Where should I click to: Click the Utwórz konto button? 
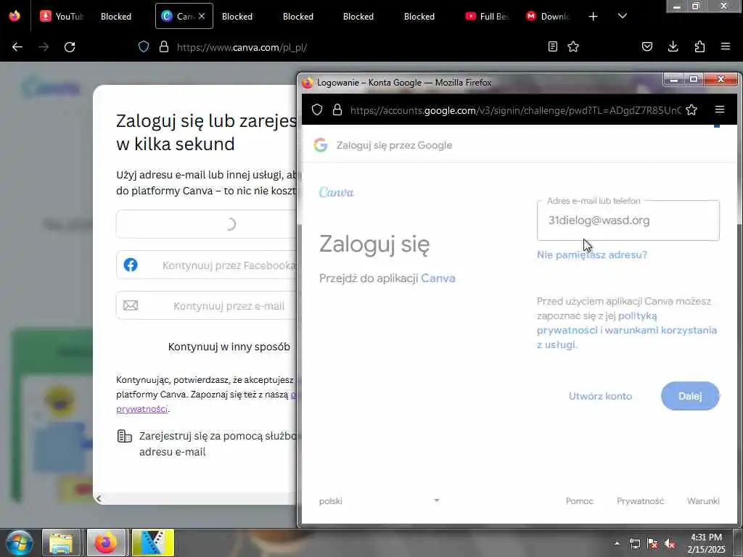pyautogui.click(x=600, y=396)
